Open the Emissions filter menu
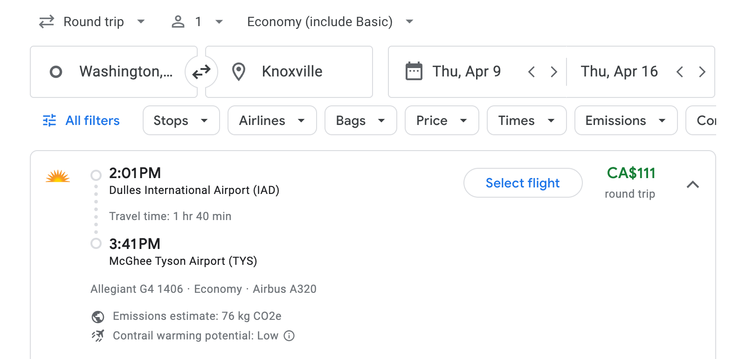 click(625, 120)
